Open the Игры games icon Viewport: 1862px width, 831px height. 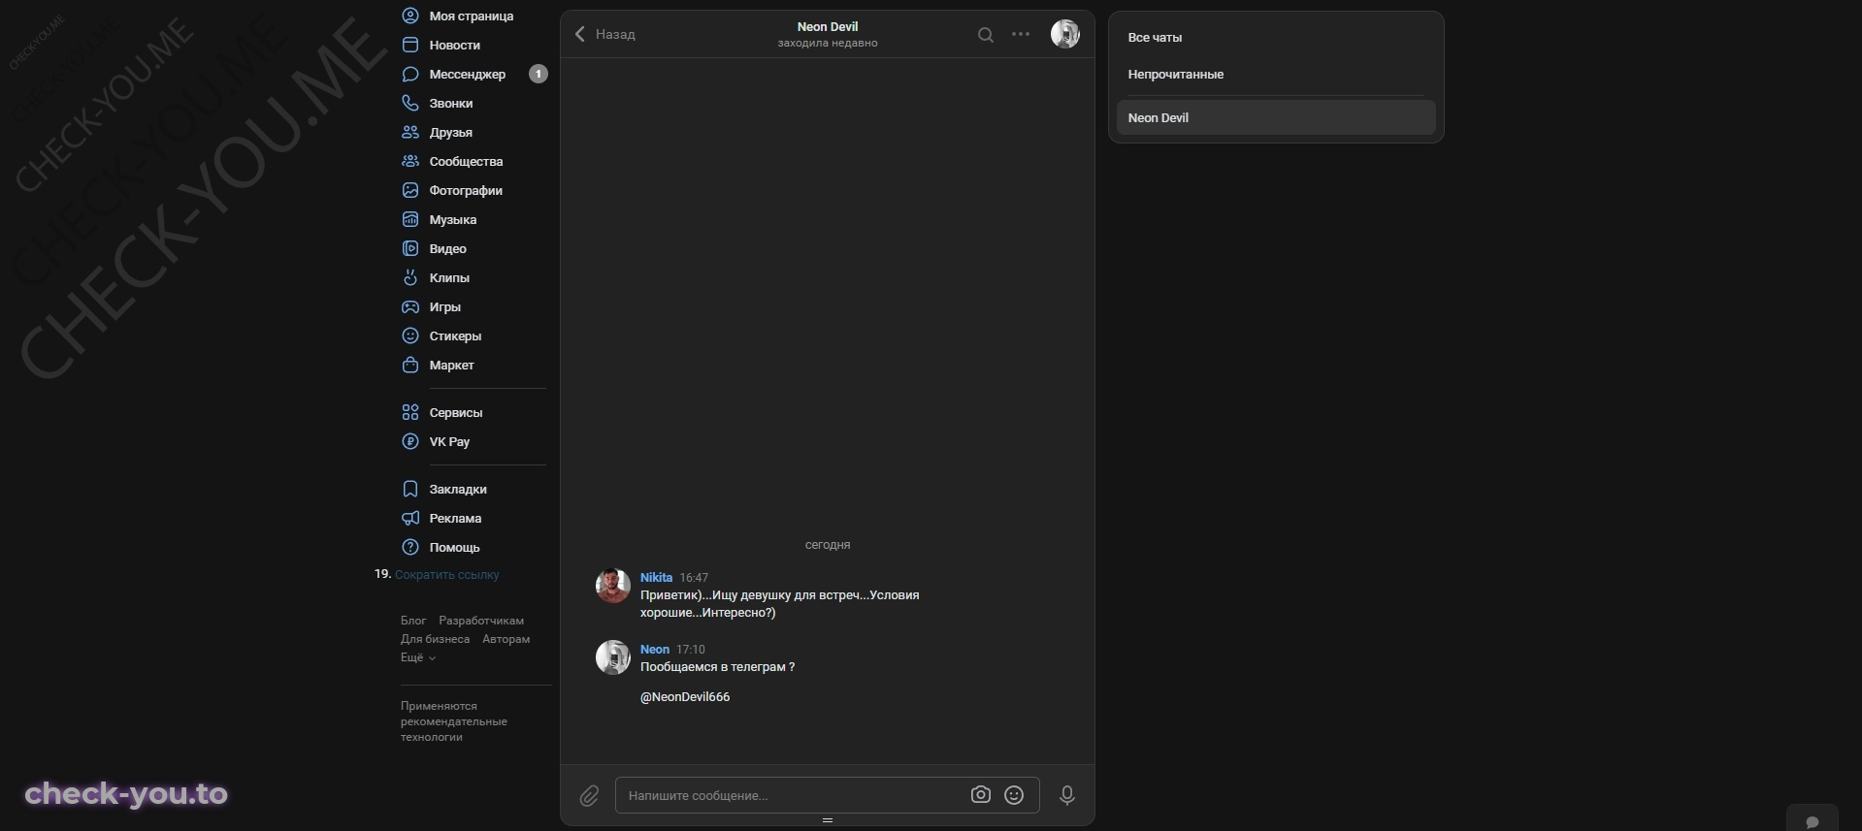(410, 306)
